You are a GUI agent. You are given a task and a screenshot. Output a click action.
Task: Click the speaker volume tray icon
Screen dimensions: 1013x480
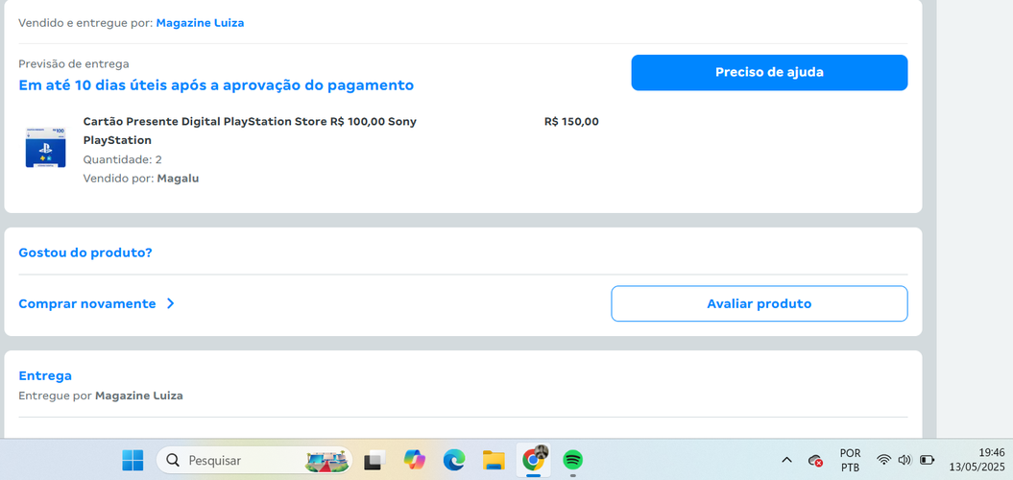click(x=904, y=461)
